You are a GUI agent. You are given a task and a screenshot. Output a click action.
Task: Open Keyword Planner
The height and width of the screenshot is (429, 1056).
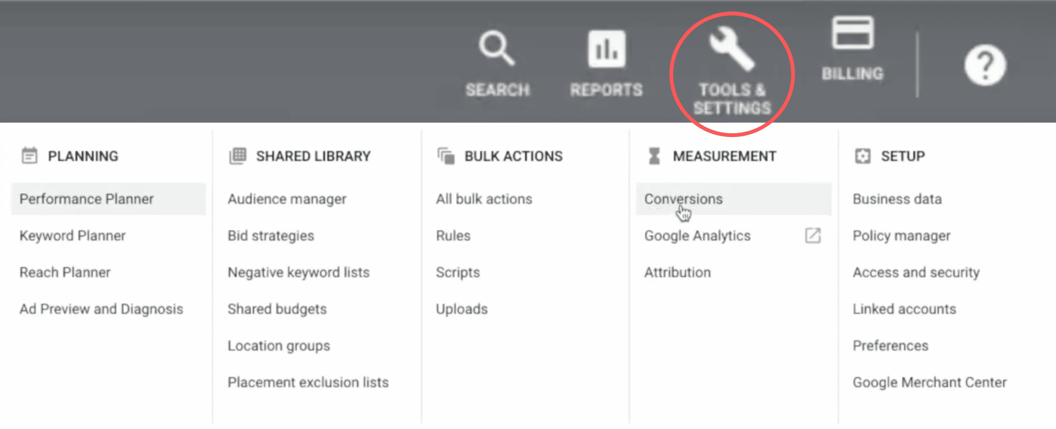click(x=73, y=236)
